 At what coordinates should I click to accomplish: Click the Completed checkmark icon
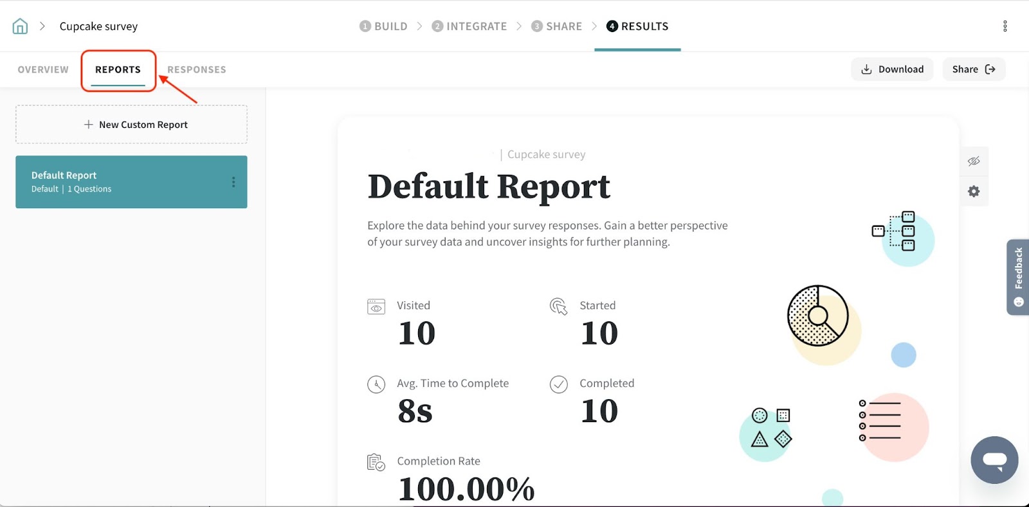point(558,384)
